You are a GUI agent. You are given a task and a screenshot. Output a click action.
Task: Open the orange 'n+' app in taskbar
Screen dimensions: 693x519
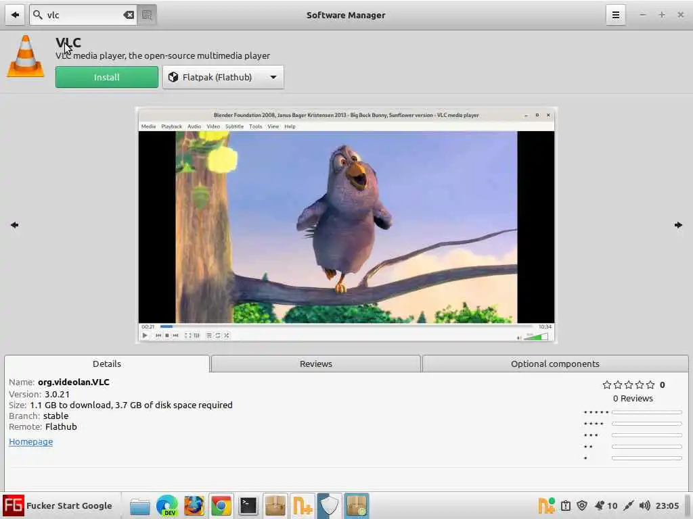click(x=303, y=505)
